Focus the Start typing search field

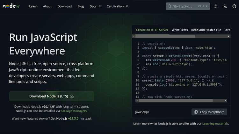click(x=188, y=6)
